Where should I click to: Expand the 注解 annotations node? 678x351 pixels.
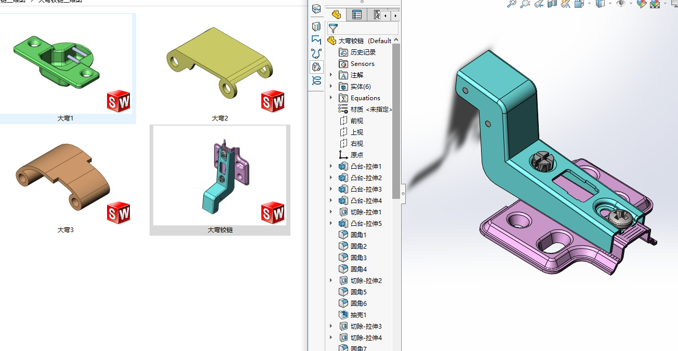click(331, 75)
